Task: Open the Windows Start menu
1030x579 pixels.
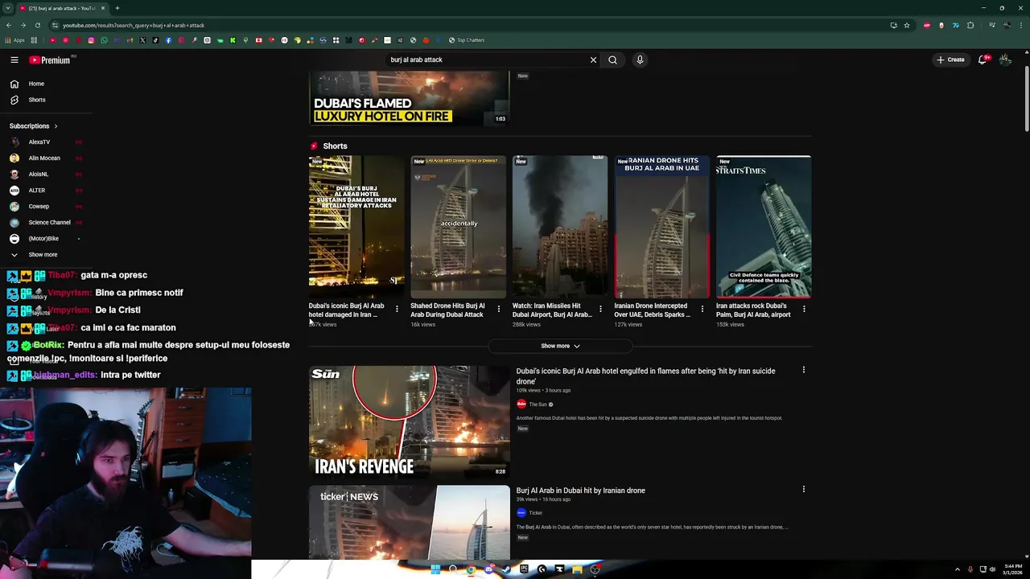Action: [435, 569]
